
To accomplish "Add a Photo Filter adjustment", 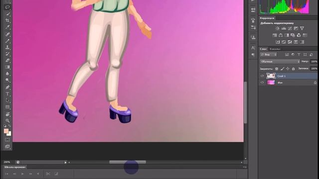I will pos(293,35).
